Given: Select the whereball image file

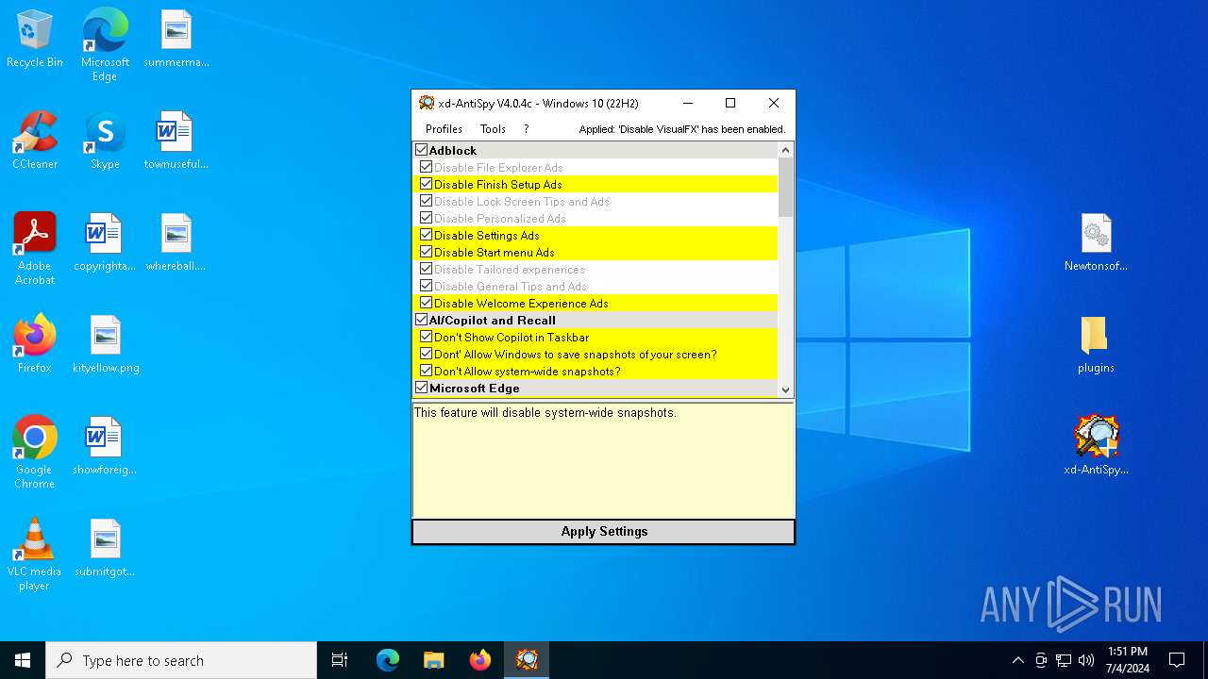Looking at the screenshot, I should point(176,242).
